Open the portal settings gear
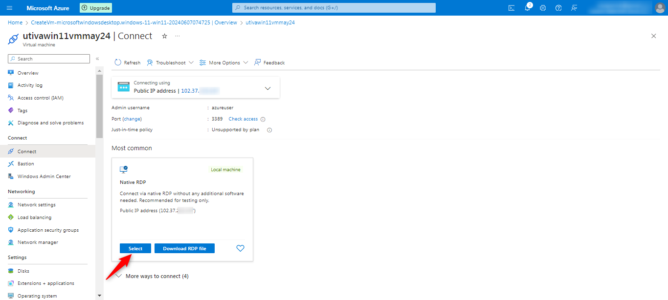Image resolution: width=668 pixels, height=300 pixels. [x=543, y=8]
